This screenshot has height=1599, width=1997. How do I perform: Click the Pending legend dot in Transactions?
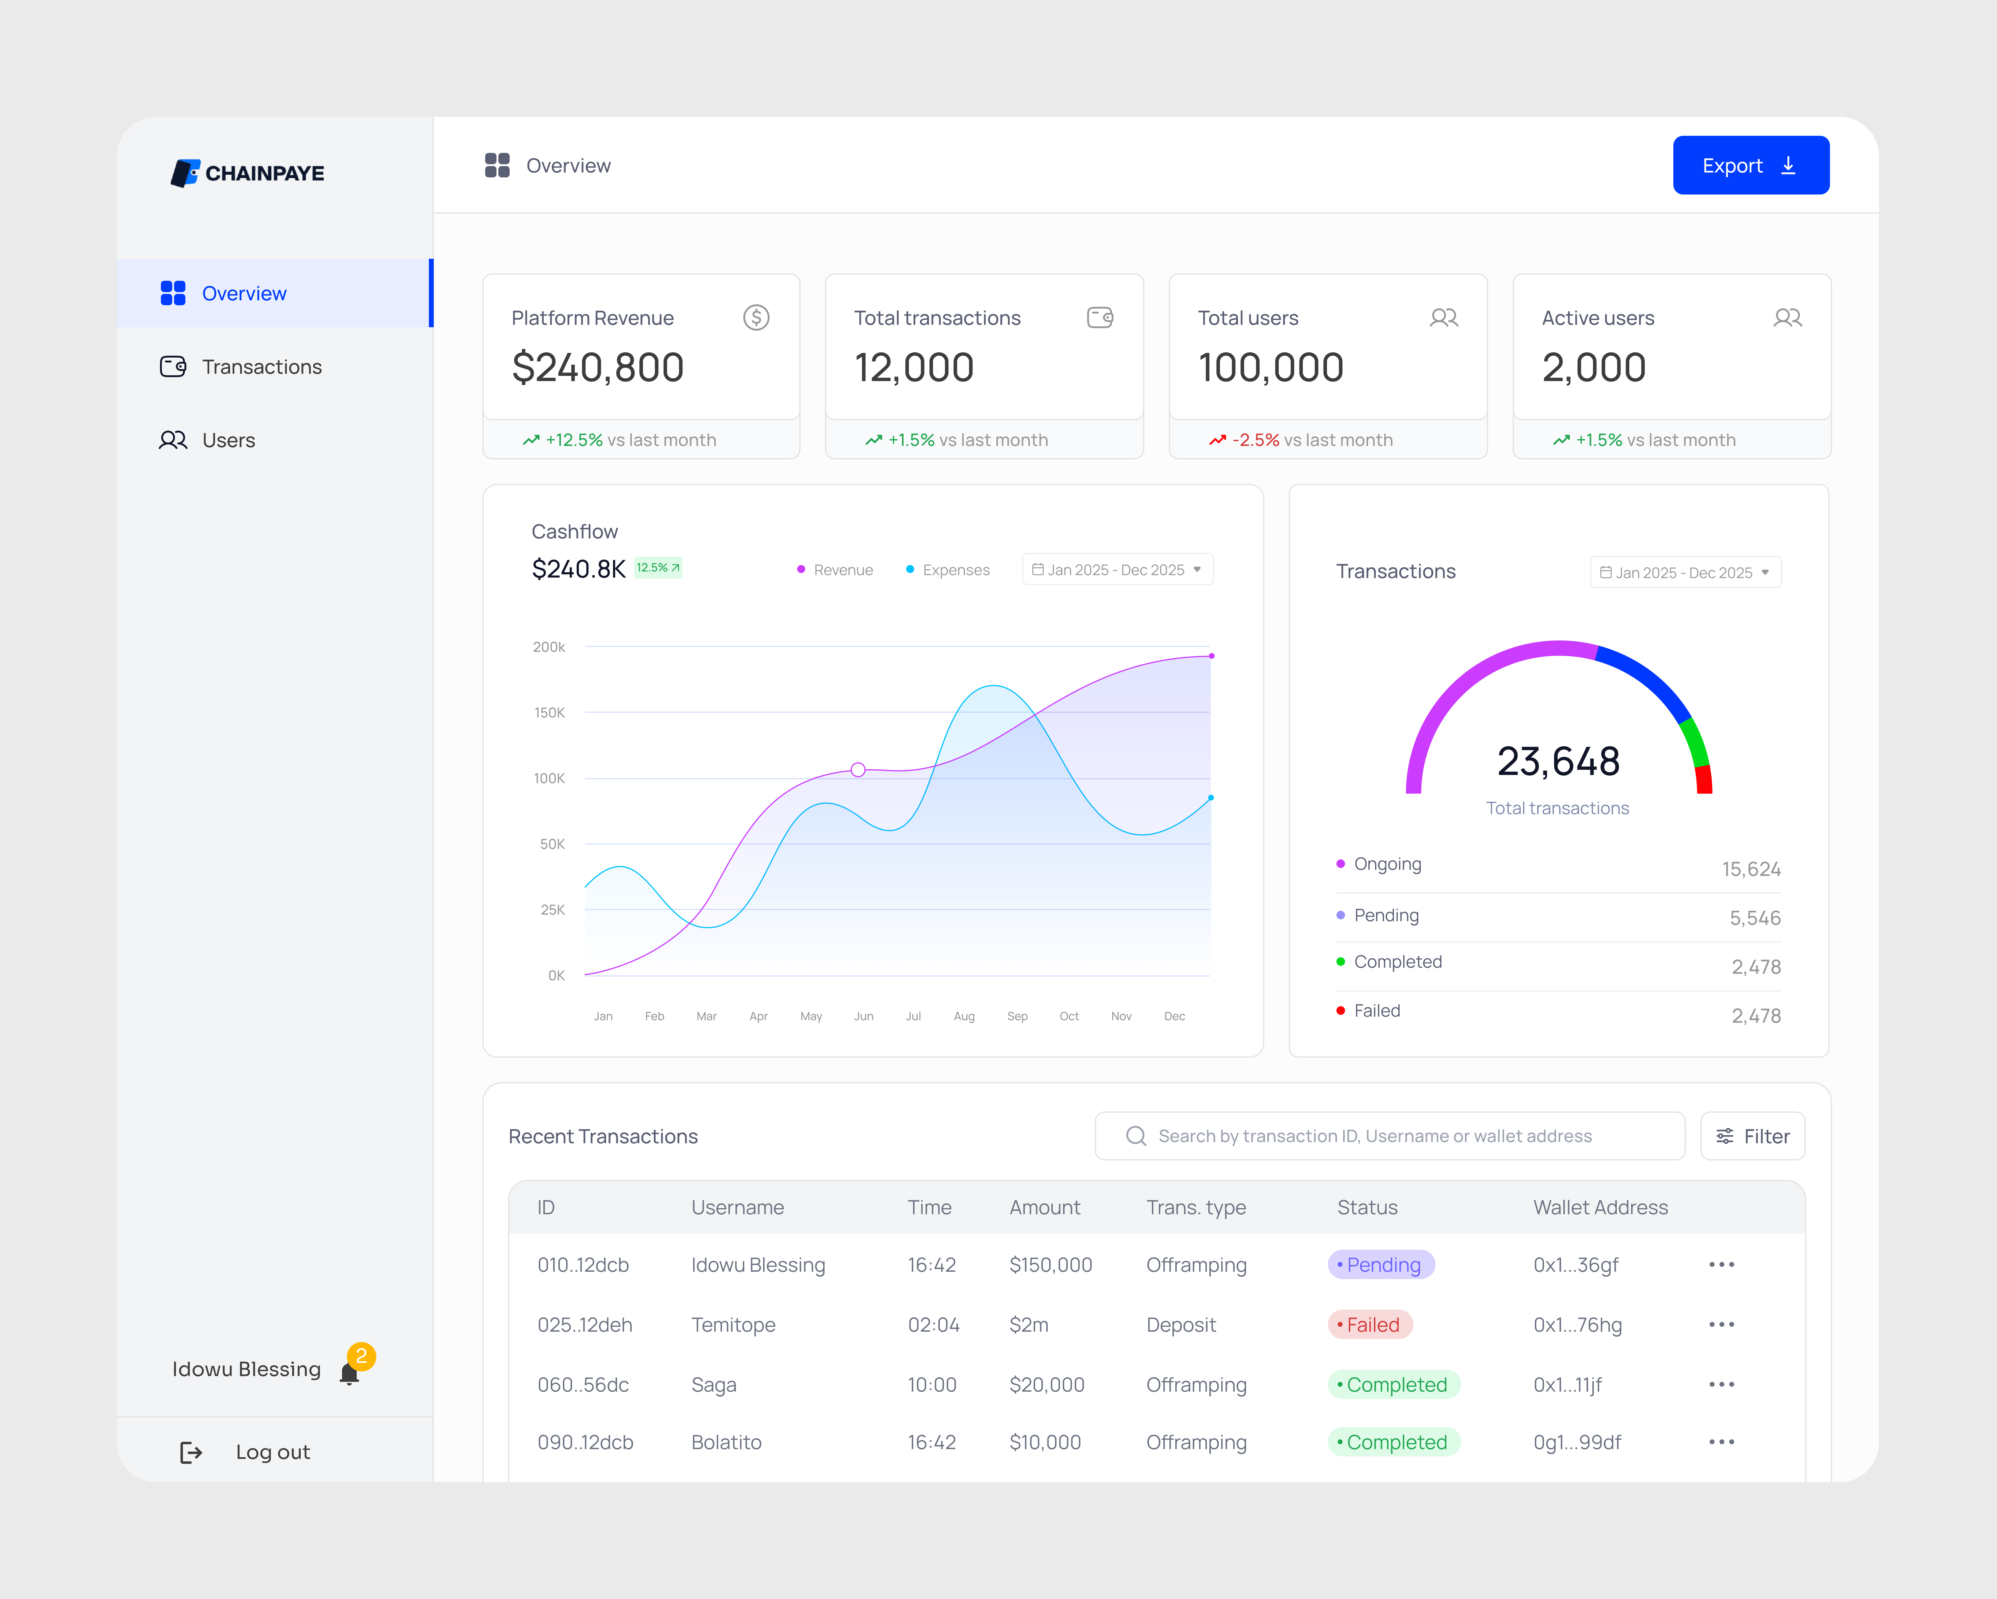click(1340, 915)
